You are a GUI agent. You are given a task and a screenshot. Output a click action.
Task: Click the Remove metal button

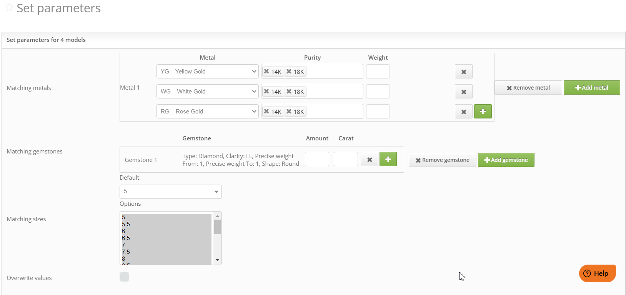[x=528, y=88]
